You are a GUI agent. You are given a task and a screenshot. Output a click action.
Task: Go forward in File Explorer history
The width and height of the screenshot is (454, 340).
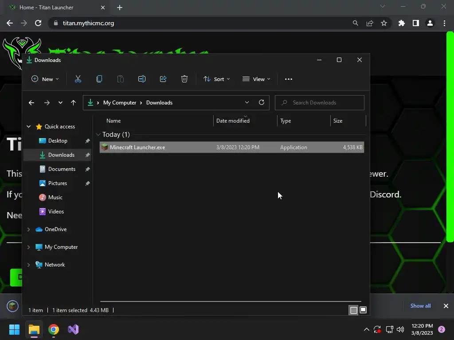(x=47, y=103)
